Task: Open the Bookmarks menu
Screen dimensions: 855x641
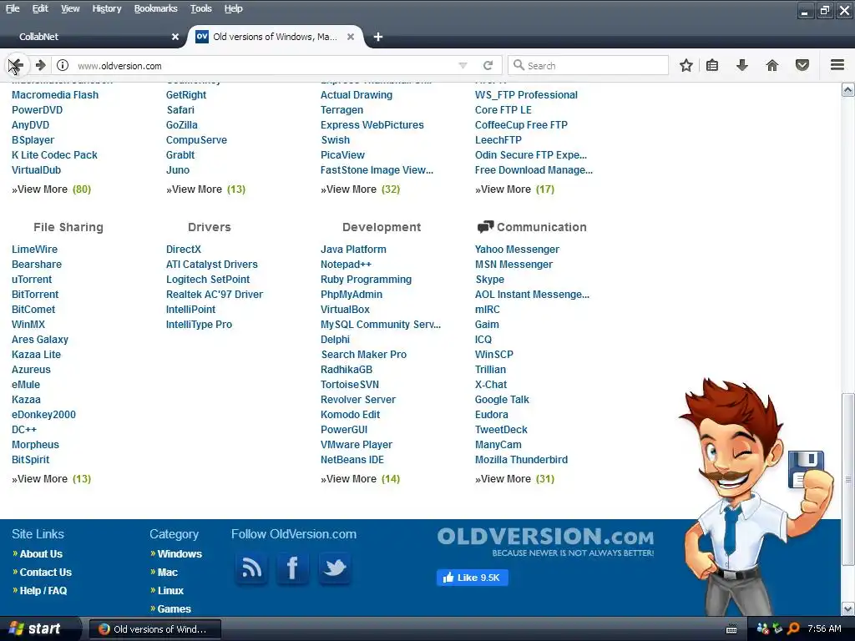Action: click(156, 8)
